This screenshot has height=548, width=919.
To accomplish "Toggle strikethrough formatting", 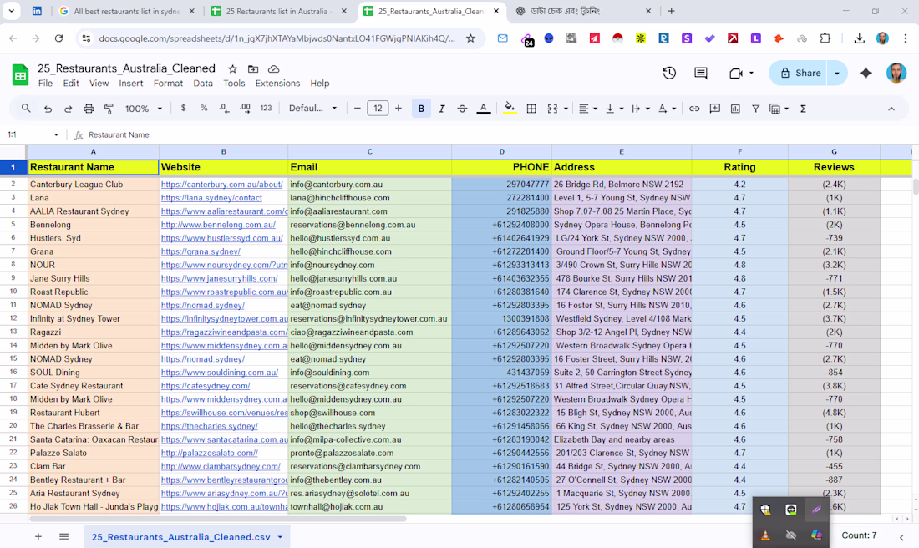I will pos(462,109).
